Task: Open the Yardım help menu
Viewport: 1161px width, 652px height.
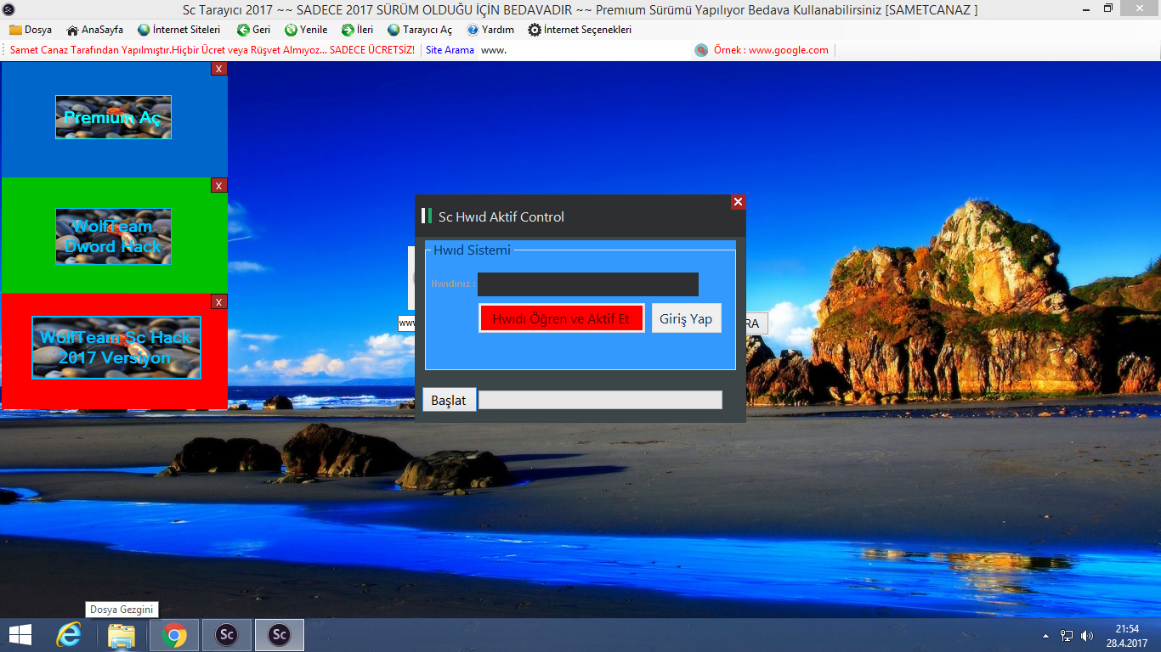Action: point(490,30)
